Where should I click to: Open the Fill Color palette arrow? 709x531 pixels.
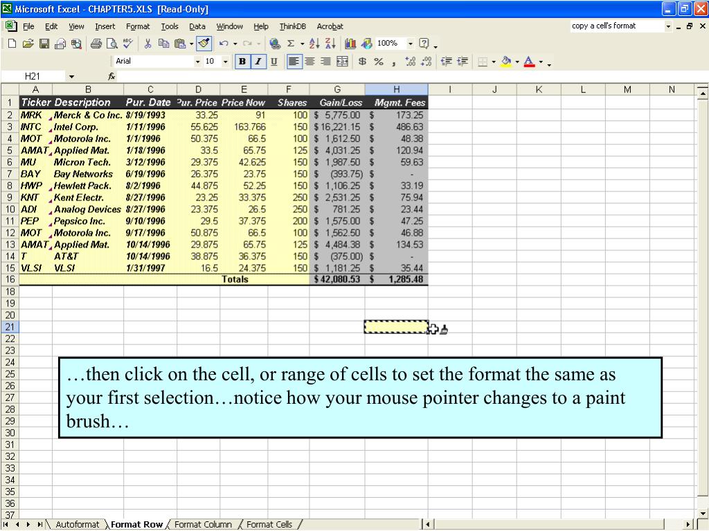[517, 62]
